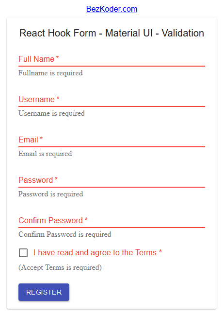Click the 'Username is required' error text

pyautogui.click(x=51, y=113)
